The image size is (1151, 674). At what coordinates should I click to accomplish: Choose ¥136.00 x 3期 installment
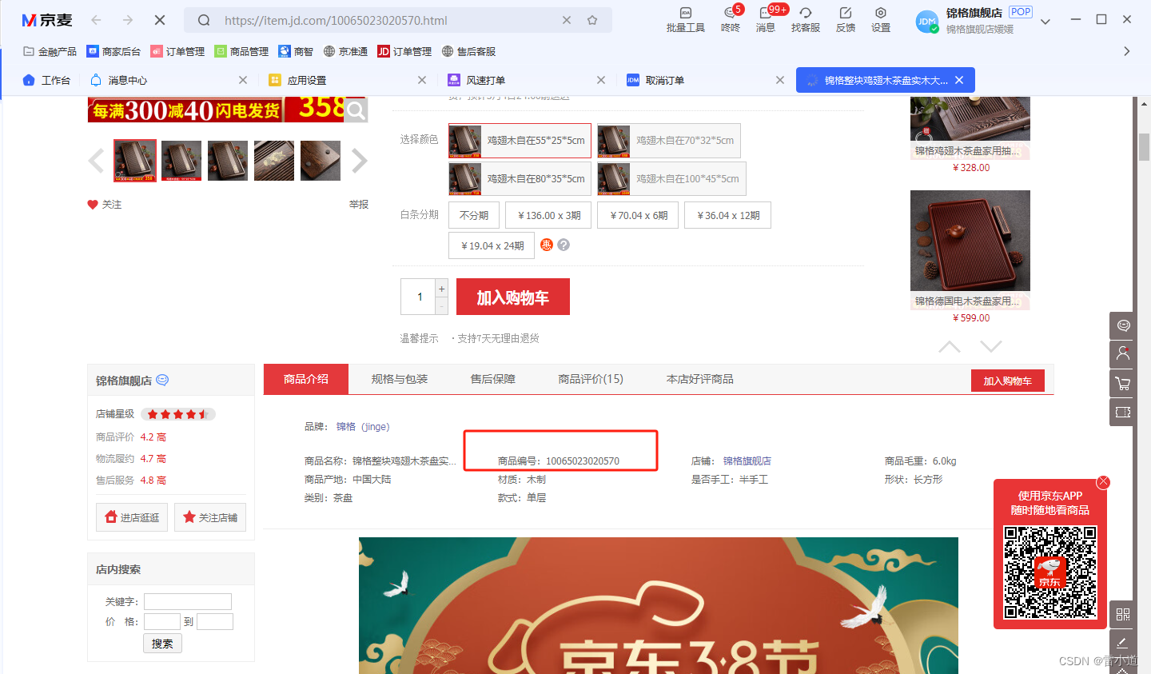549,215
